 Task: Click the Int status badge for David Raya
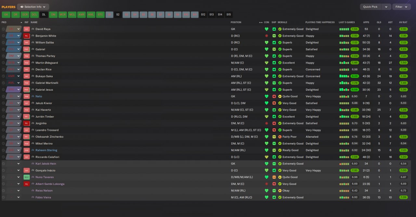tap(27, 29)
